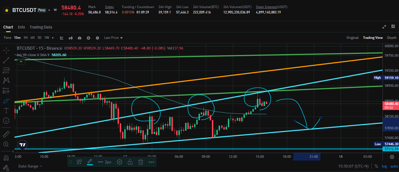This screenshot has height=172, width=399.
Task: Toggle auto scale on price axis
Action: [394, 166]
